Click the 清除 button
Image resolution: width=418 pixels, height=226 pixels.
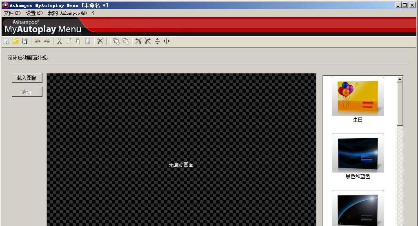pyautogui.click(x=27, y=92)
